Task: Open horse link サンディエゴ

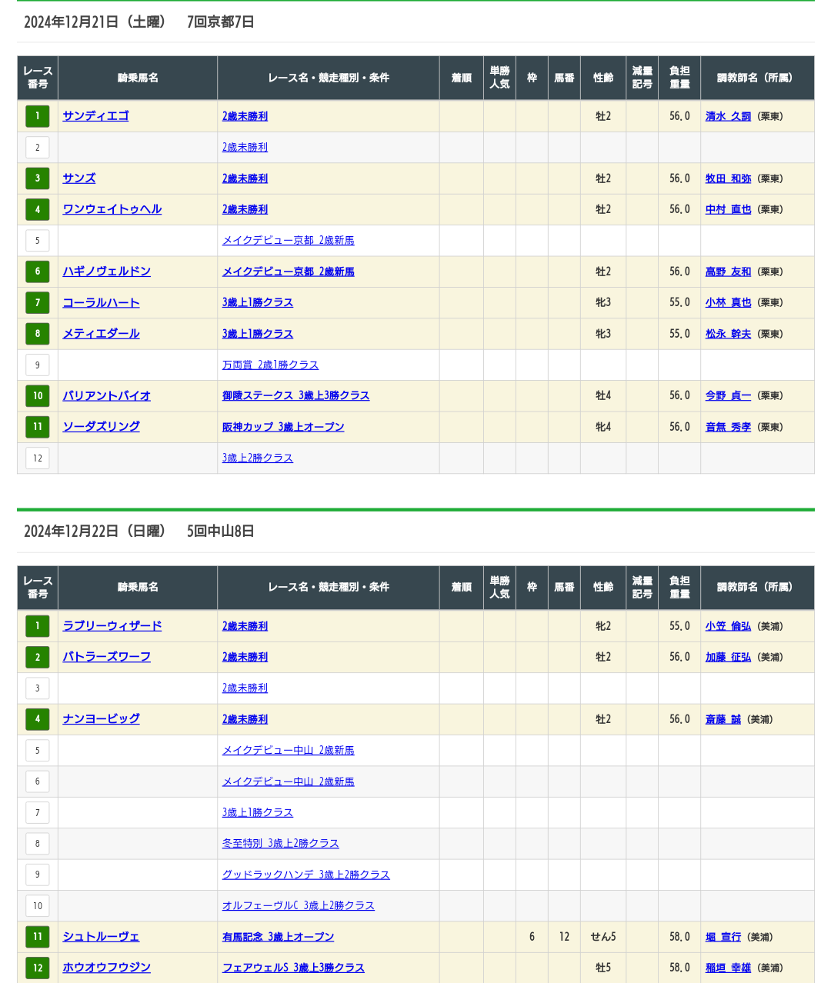Action: pyautogui.click(x=95, y=116)
